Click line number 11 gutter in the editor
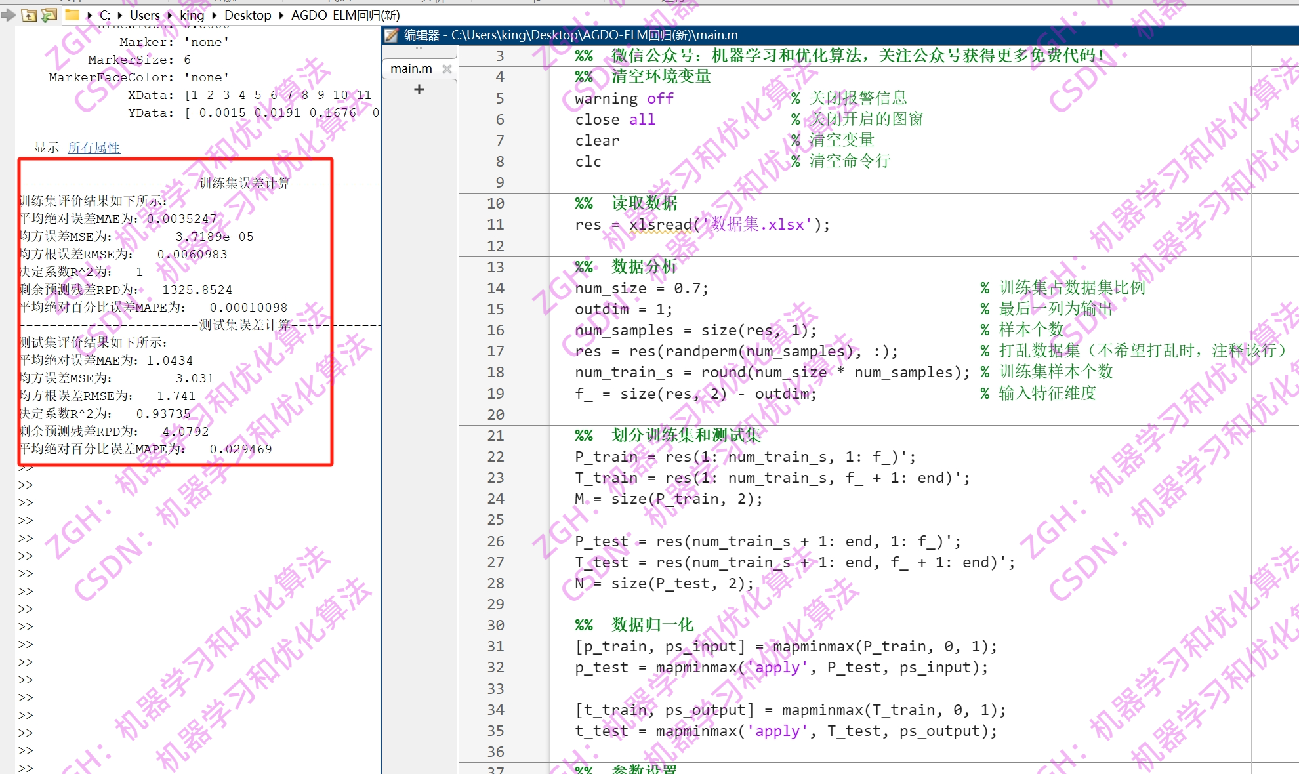Screen dimensions: 1299x774 pos(496,224)
